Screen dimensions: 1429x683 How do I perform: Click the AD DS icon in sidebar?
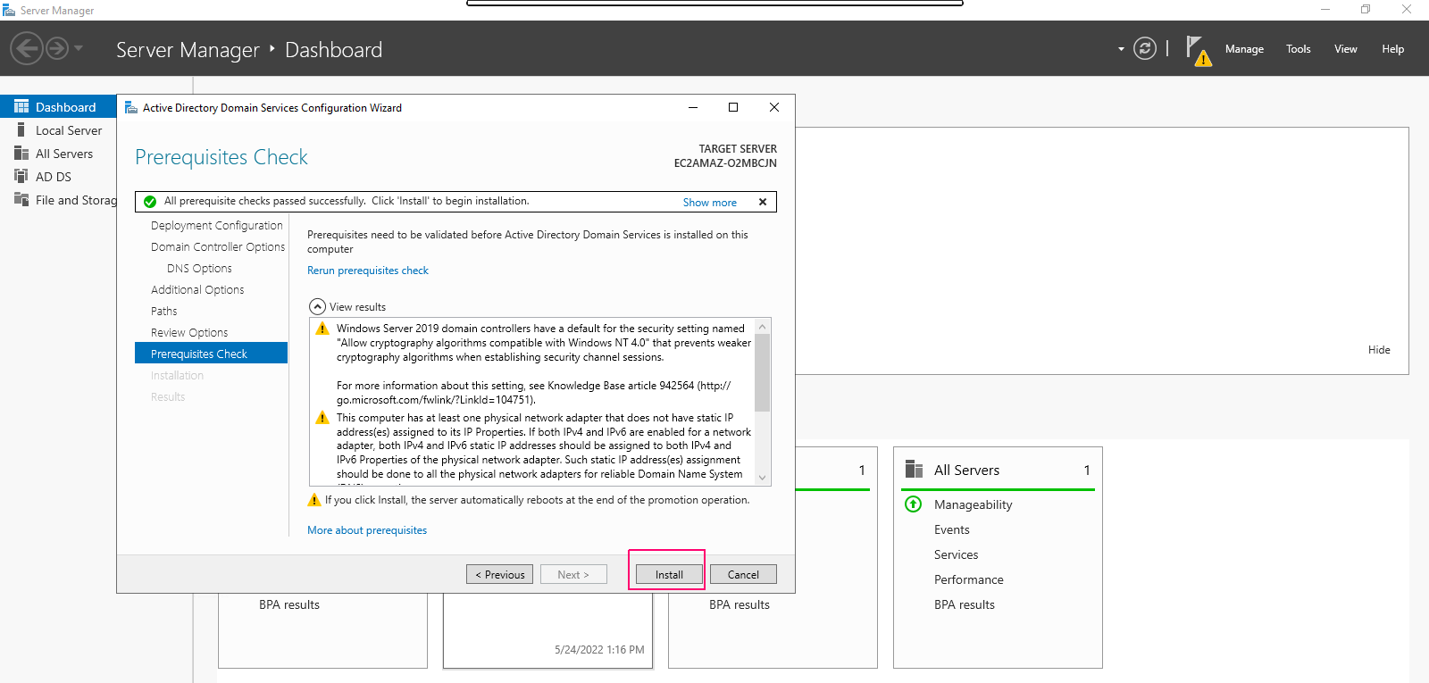[21, 176]
